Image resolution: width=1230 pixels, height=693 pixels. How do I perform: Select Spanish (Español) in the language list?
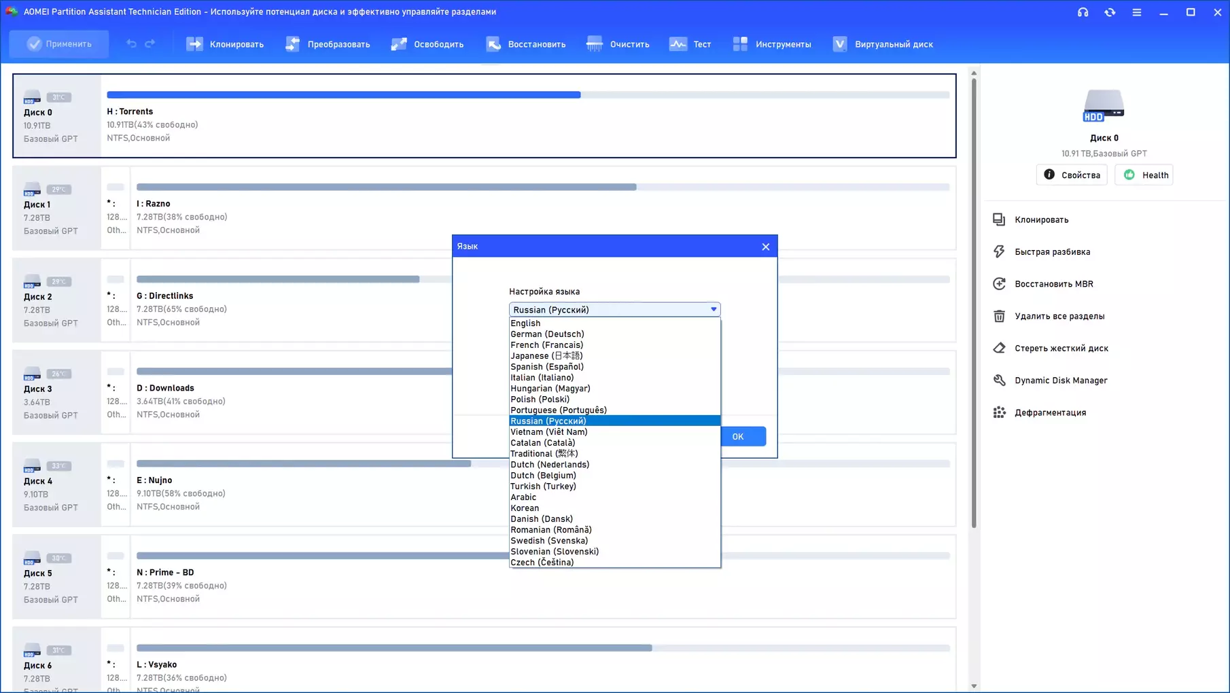click(615, 367)
